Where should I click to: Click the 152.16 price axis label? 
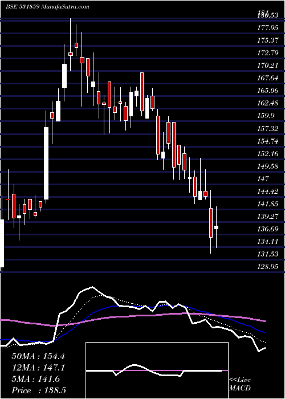(268, 153)
